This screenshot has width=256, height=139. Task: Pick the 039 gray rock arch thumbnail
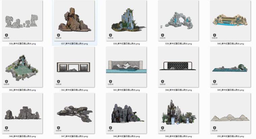(x=178, y=21)
